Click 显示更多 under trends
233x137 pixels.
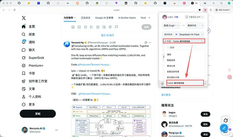click(x=166, y=95)
